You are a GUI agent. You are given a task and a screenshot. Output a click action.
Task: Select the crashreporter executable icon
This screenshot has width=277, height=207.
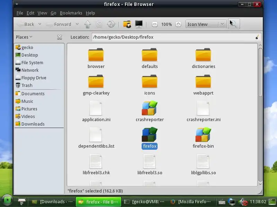[x=150, y=108]
